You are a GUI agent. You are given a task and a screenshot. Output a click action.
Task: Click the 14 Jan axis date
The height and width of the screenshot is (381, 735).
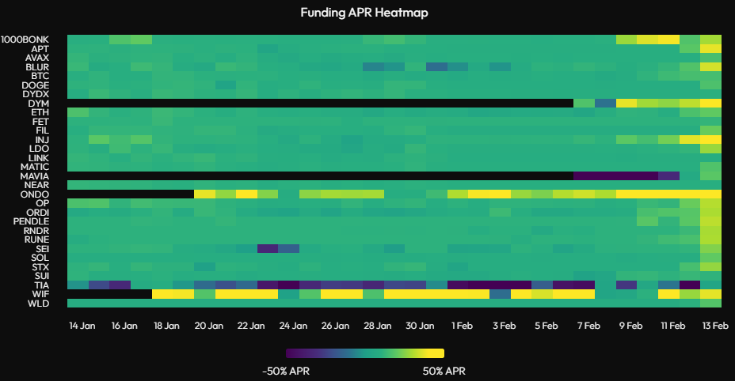[x=82, y=326]
